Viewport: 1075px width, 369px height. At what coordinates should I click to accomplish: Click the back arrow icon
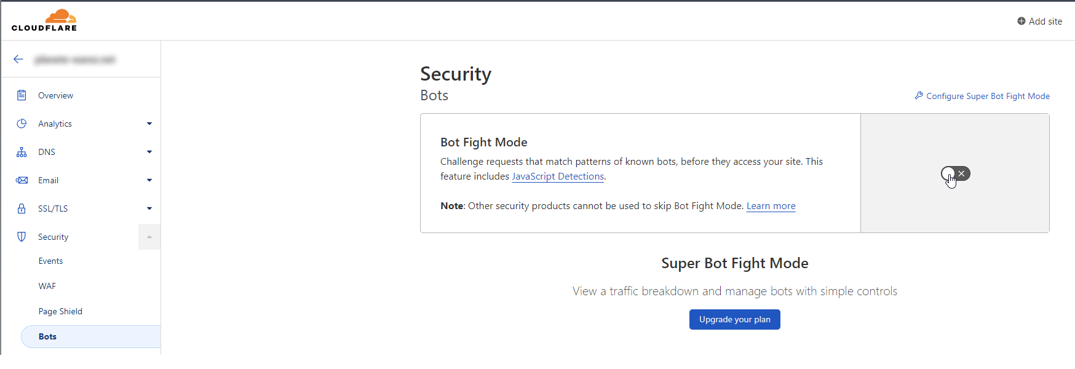(x=18, y=59)
